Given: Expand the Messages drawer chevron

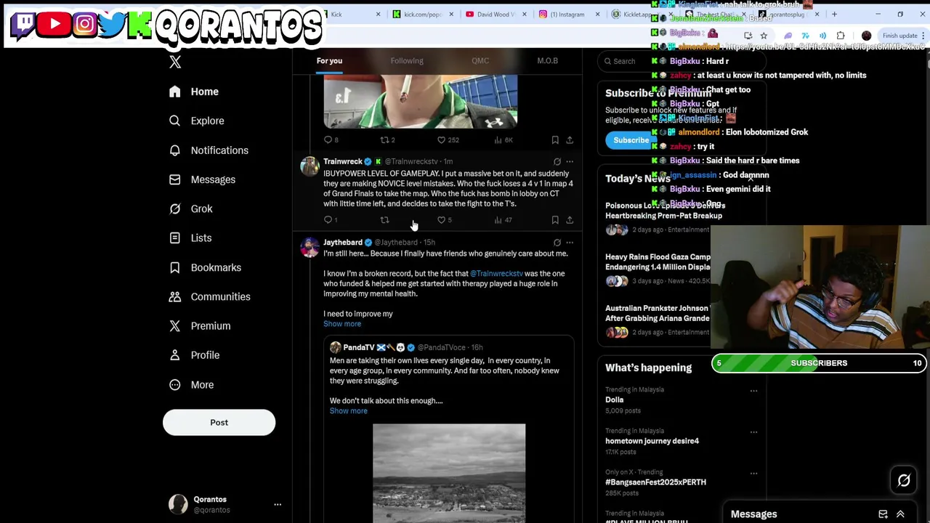Looking at the screenshot, I should [x=900, y=514].
